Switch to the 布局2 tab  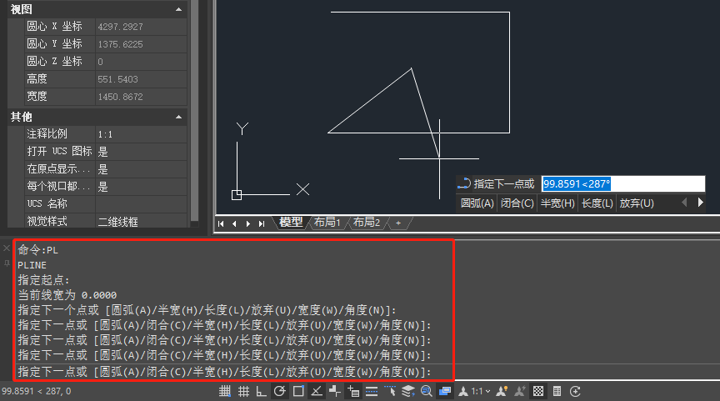click(x=367, y=223)
